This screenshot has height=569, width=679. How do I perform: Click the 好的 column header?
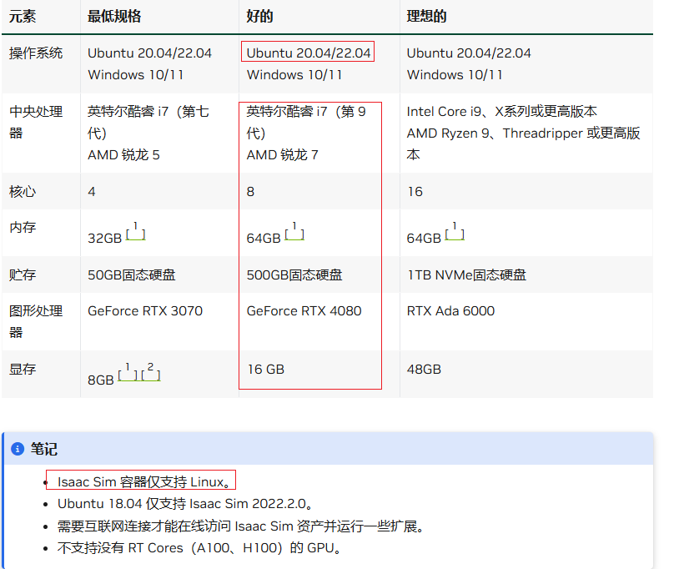pyautogui.click(x=259, y=17)
